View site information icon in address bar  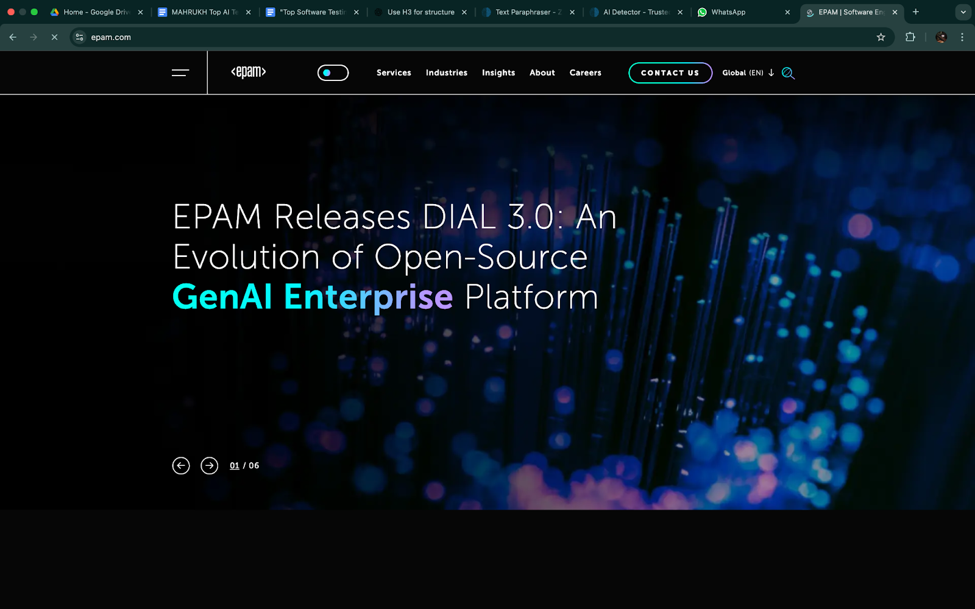pos(80,37)
